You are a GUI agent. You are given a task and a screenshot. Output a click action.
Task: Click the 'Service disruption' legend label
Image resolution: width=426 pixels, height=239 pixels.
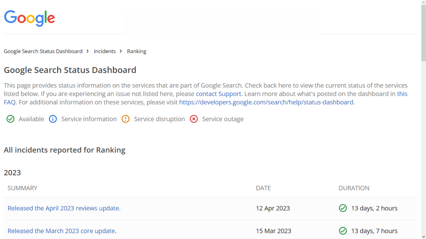coord(159,119)
